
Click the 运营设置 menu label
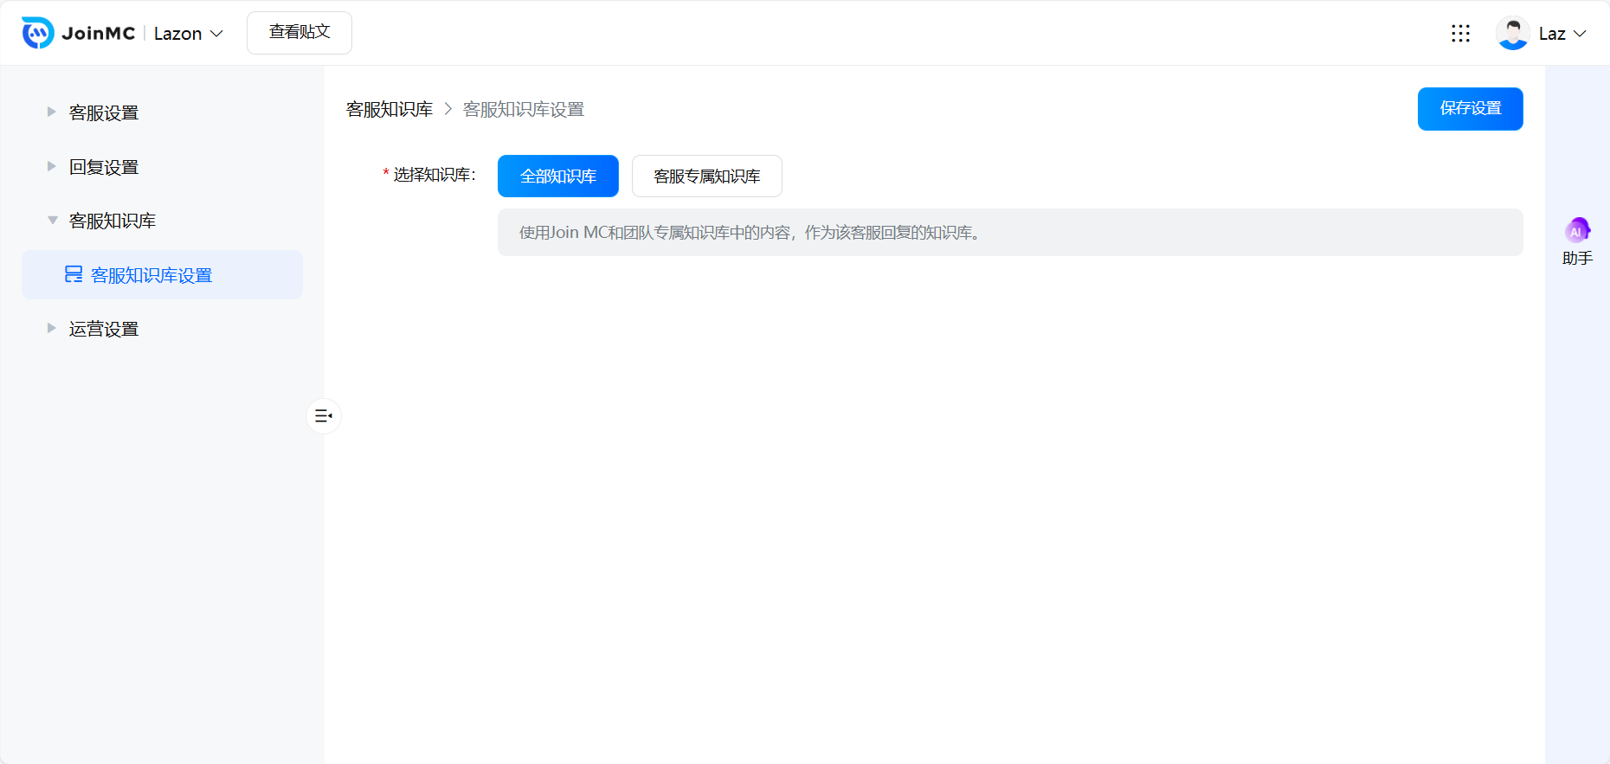click(x=104, y=329)
